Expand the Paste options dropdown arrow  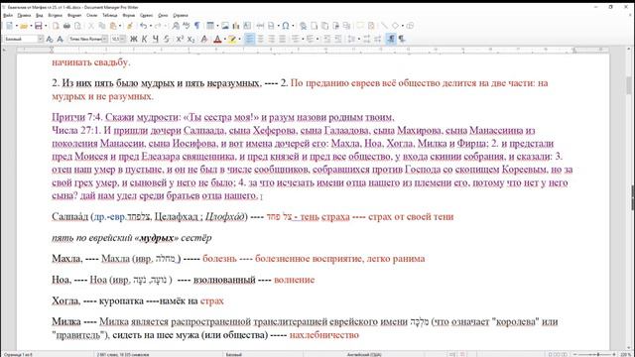(120, 26)
